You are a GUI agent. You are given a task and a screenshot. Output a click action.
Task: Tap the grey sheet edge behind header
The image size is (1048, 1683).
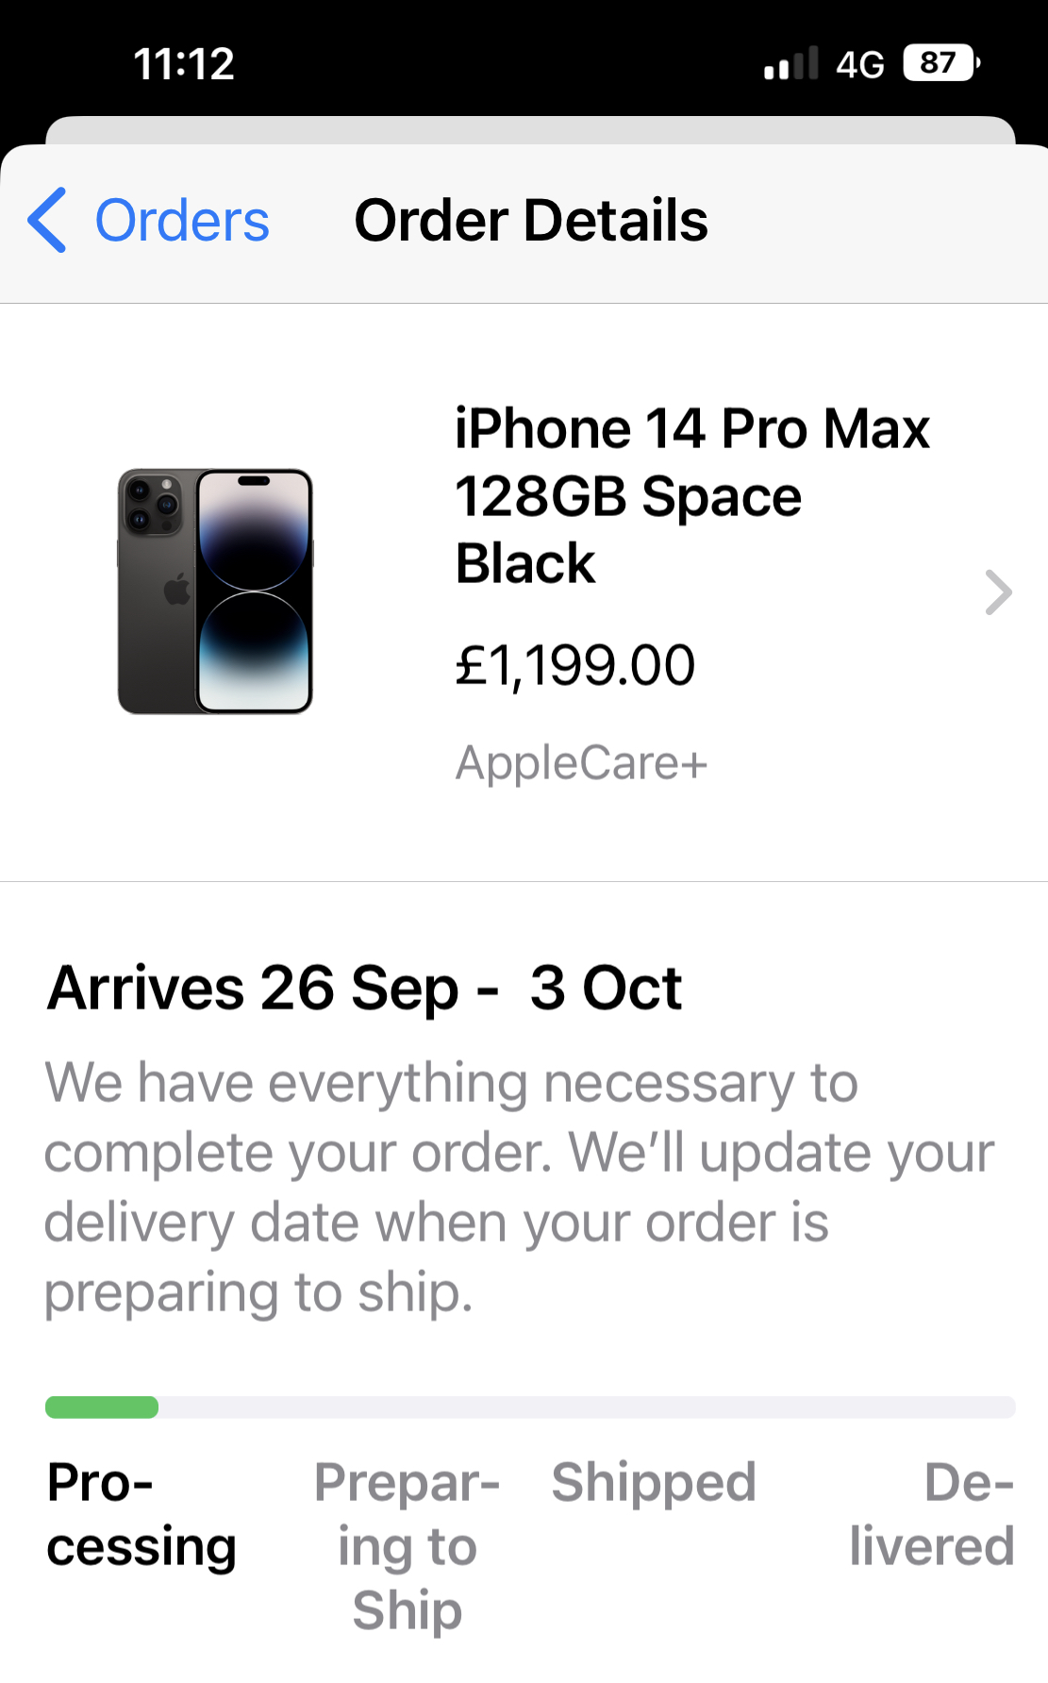[x=530, y=130]
